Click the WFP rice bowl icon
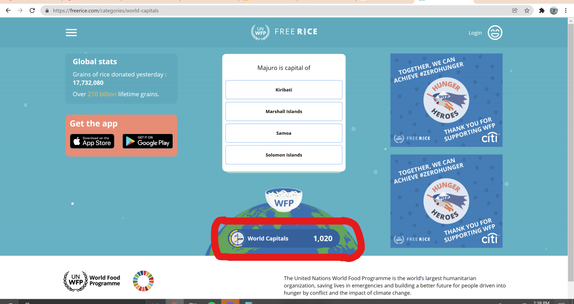This screenshot has height=304, width=574. click(x=284, y=200)
